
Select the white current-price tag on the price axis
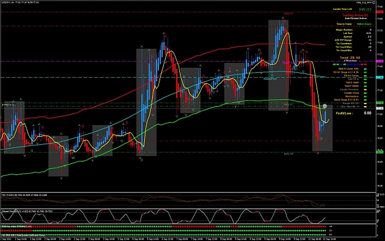[x=379, y=108]
